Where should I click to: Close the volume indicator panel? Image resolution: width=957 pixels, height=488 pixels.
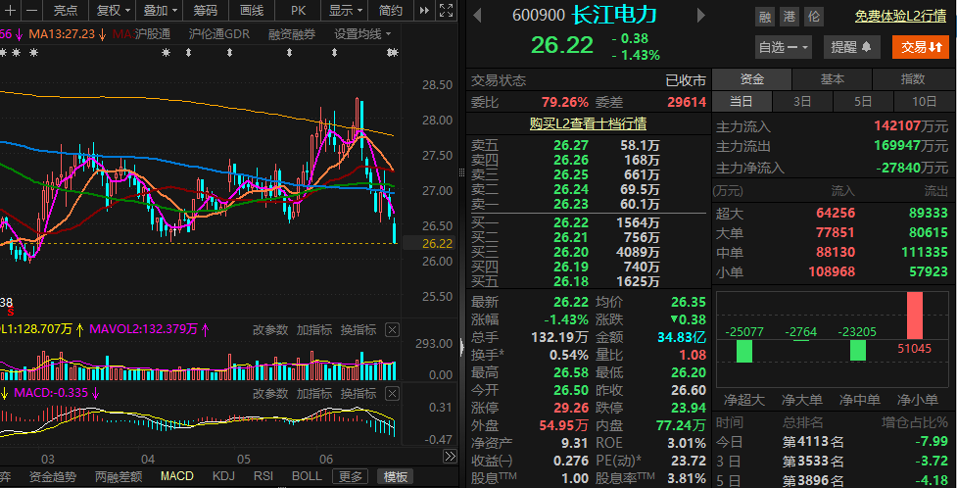[393, 330]
